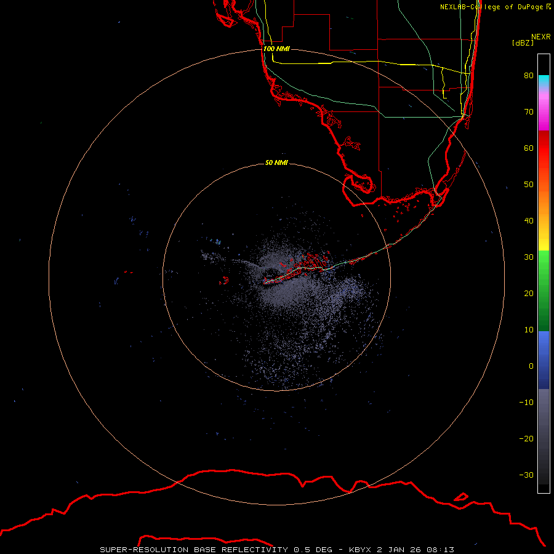
Task: Click the NEXR label above color scale
Action: pyautogui.click(x=540, y=37)
